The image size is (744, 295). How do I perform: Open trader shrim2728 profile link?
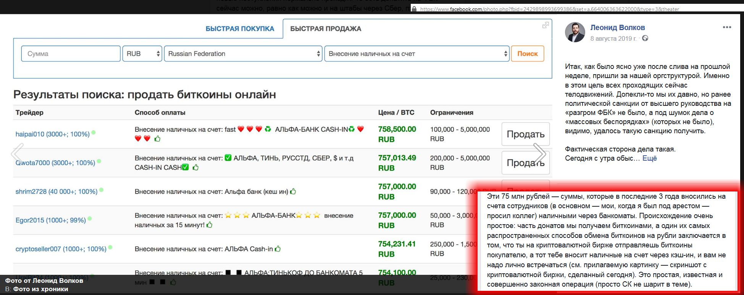[56, 191]
